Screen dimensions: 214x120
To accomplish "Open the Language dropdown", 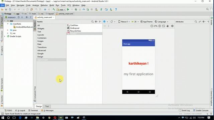I will pyautogui.click(x=161, y=22).
